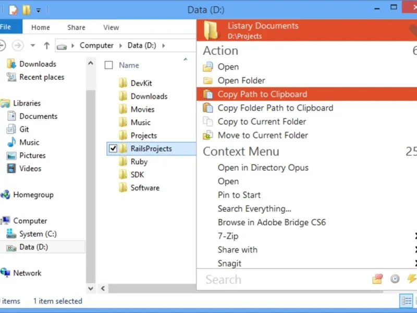This screenshot has height=313, width=417.
Task: Click the Ruby folder icon
Action: pos(123,161)
